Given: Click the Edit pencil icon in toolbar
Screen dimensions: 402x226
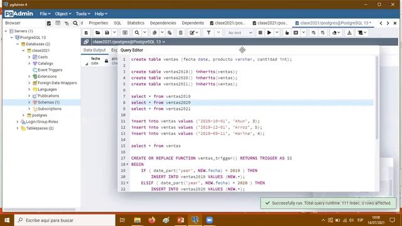Looking at the screenshot, I should pyautogui.click(x=193, y=33).
